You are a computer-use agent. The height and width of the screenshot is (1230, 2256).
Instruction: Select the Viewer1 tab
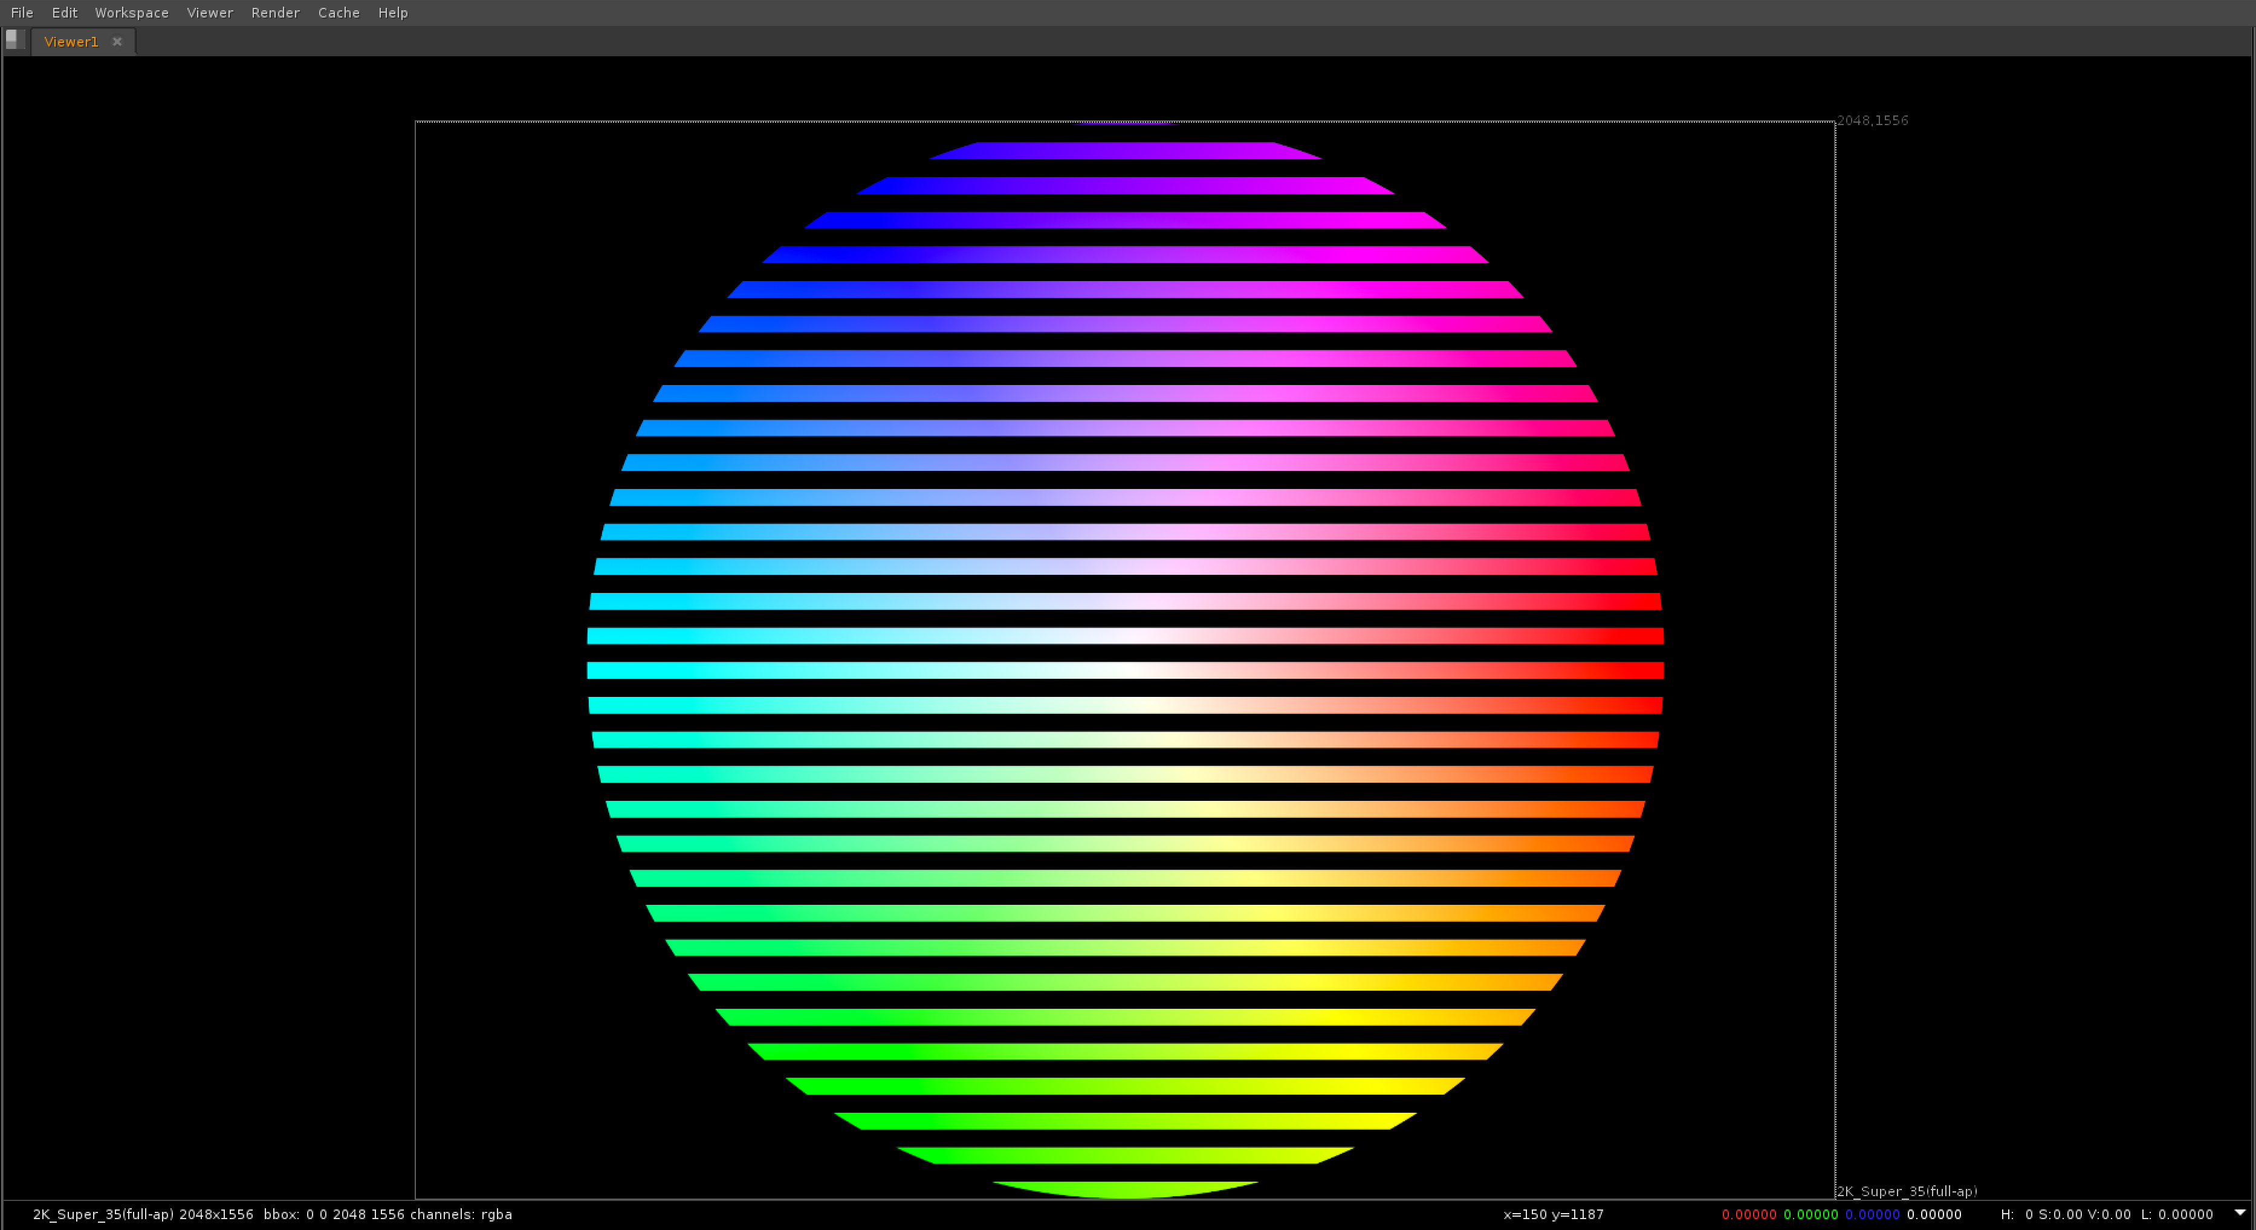[71, 41]
